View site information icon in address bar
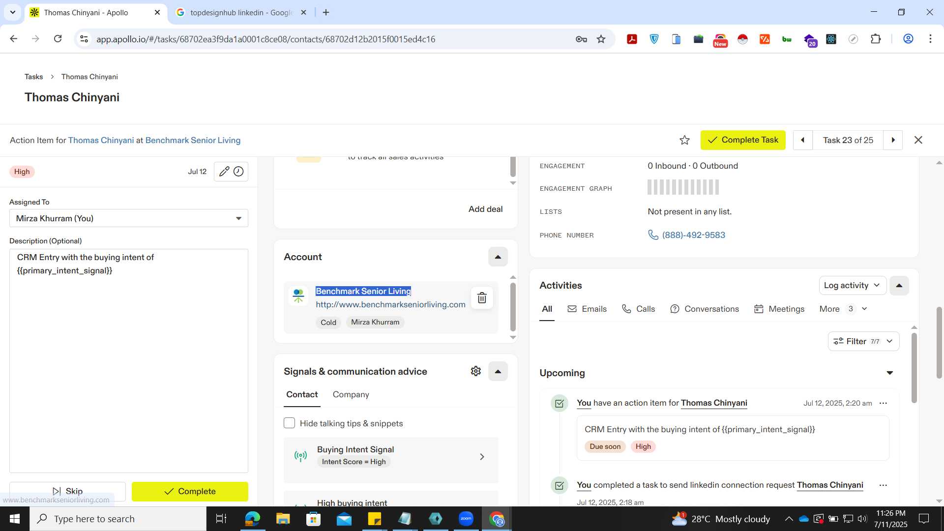Viewport: 944px width, 531px height. pos(84,39)
